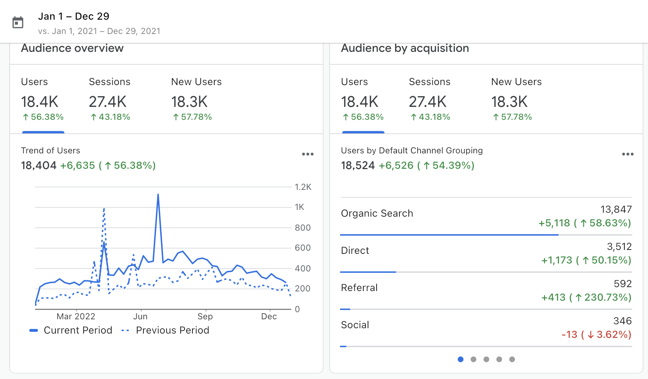Click the Direct channel progress bar

point(486,272)
